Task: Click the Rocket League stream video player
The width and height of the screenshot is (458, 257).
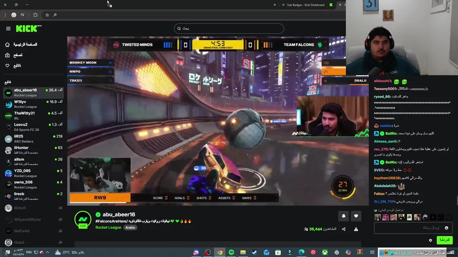Action: pyautogui.click(x=218, y=121)
